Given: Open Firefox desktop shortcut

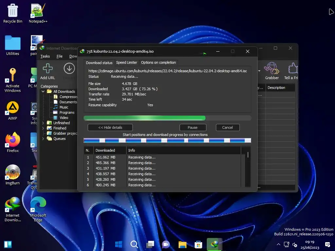Looking at the screenshot, I should [x=13, y=142].
